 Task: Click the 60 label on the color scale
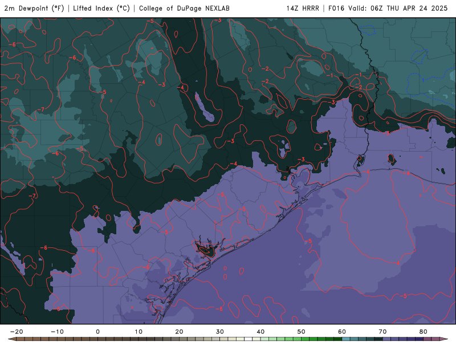click(342, 332)
